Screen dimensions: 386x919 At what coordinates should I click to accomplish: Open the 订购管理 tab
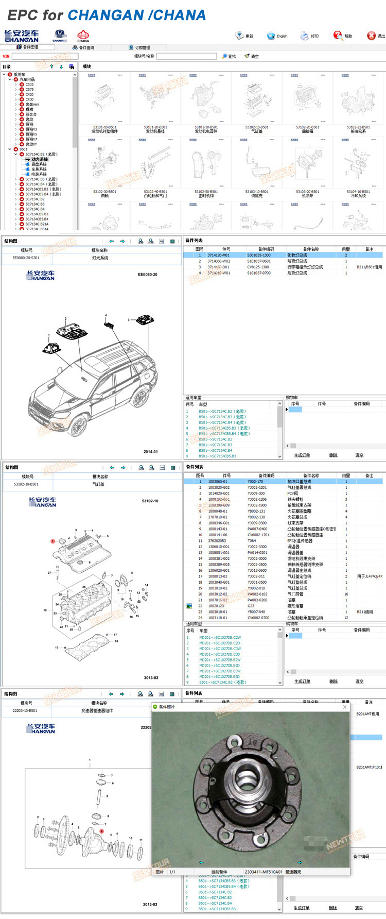point(139,47)
